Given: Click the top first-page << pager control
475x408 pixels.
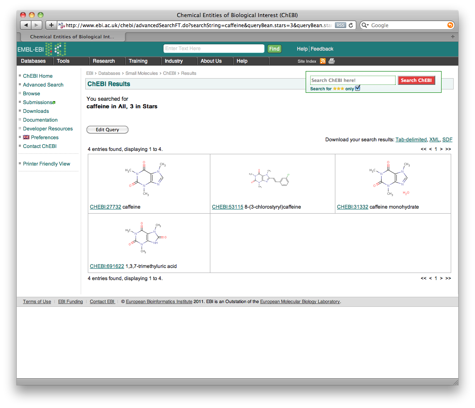Looking at the screenshot, I should pyautogui.click(x=424, y=149).
